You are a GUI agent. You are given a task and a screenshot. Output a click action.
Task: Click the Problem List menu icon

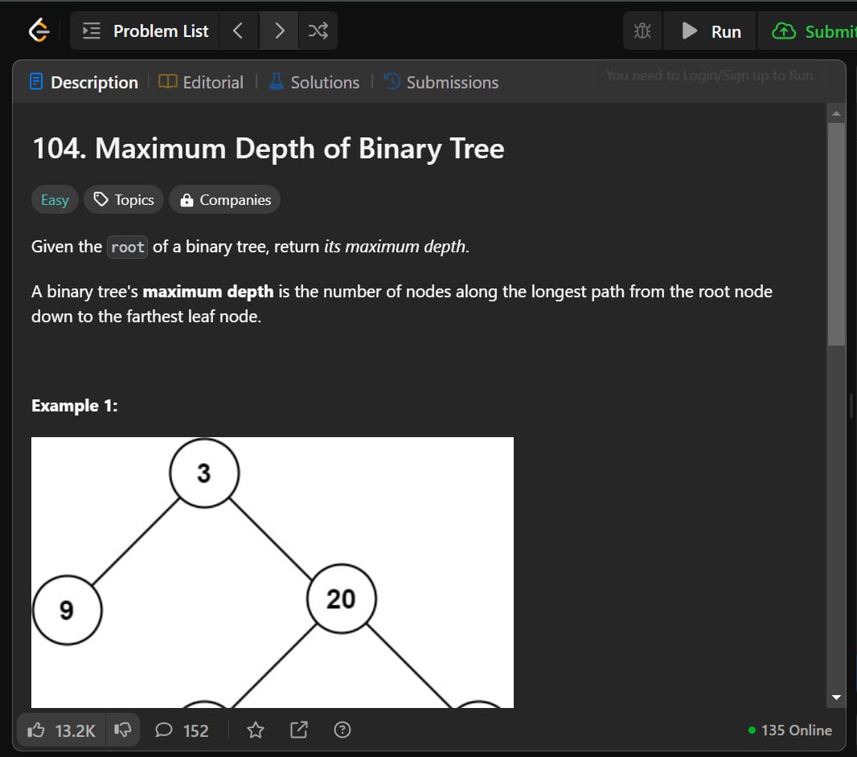coord(92,31)
